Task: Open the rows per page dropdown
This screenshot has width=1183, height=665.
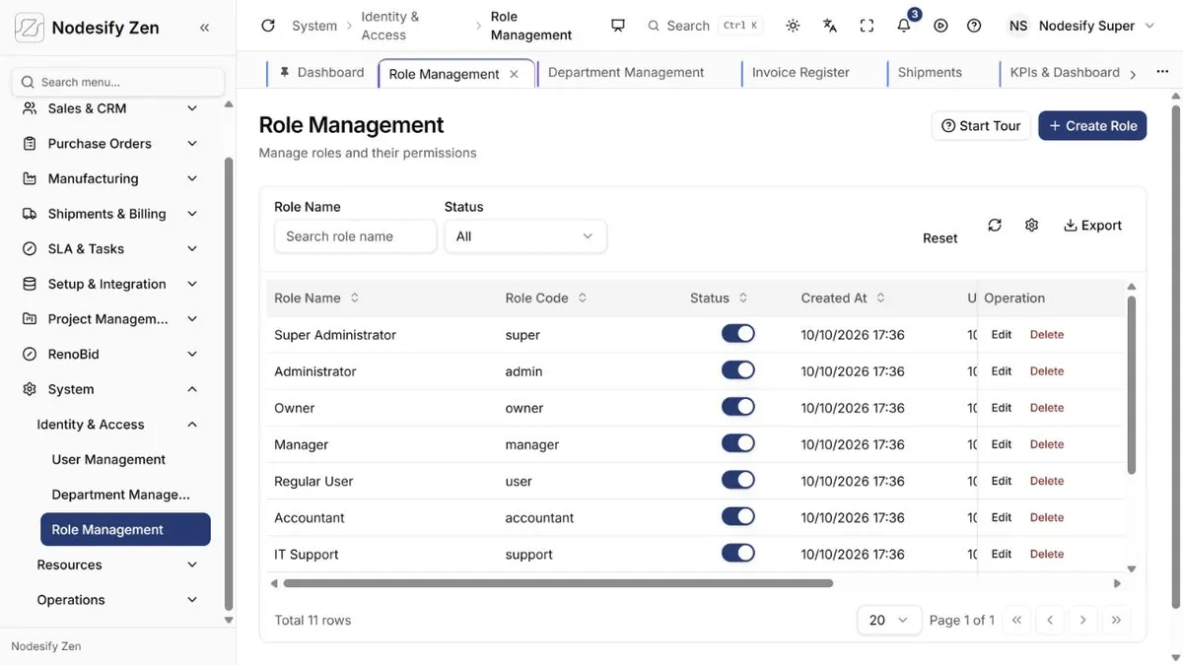Action: point(889,620)
